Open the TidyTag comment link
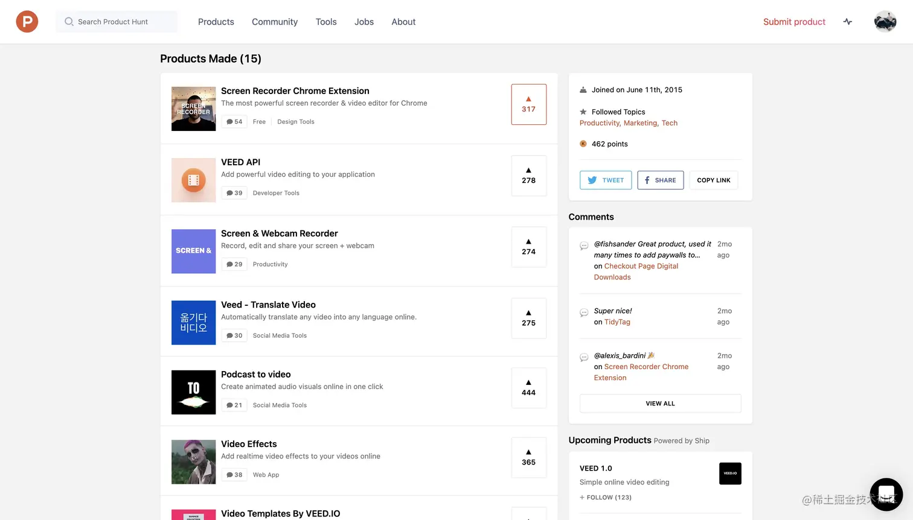The height and width of the screenshot is (520, 913). pos(617,322)
